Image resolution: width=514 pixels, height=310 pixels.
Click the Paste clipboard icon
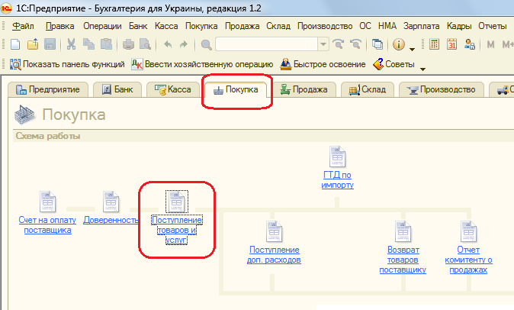106,44
